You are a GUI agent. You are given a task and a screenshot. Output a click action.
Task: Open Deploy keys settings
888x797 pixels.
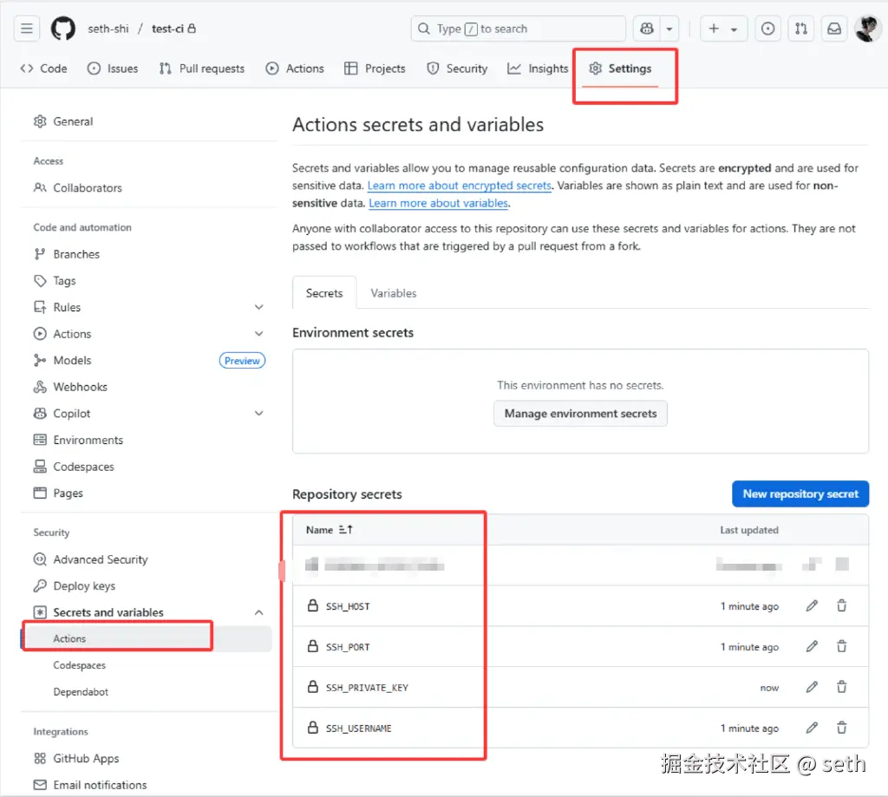pyautogui.click(x=75, y=586)
